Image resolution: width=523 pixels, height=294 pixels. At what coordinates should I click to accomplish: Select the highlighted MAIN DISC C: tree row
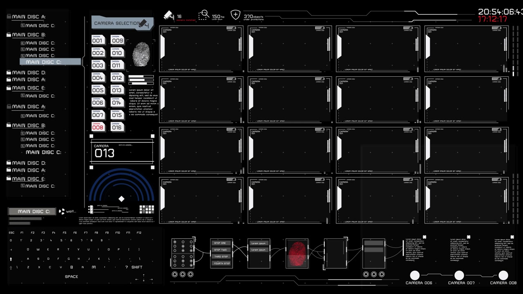(51, 62)
